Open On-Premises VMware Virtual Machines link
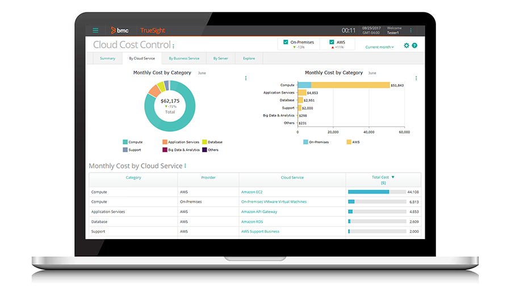511x293 pixels. point(274,202)
